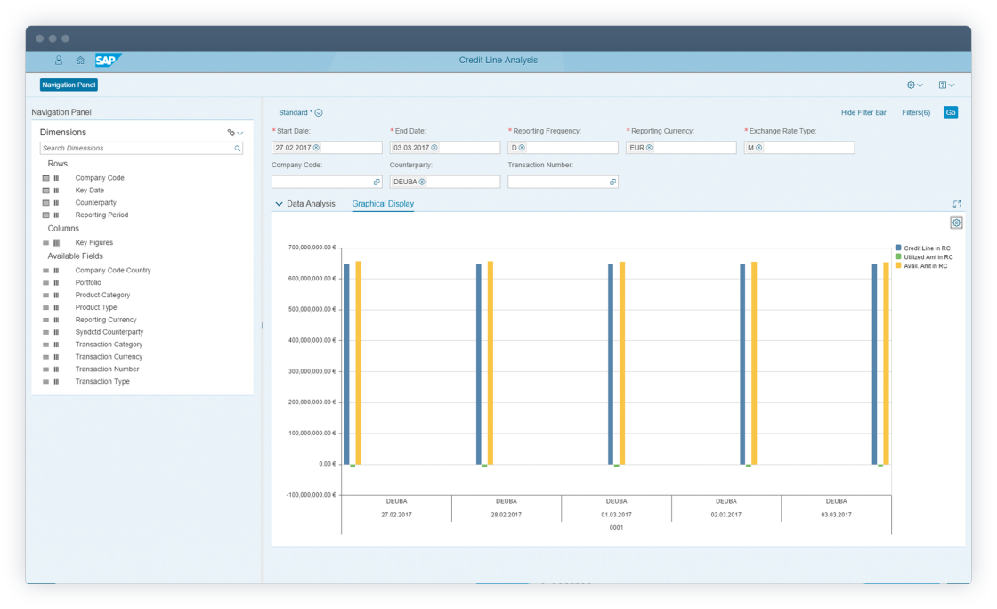Switch to the Graphical Display tab

pyautogui.click(x=383, y=204)
